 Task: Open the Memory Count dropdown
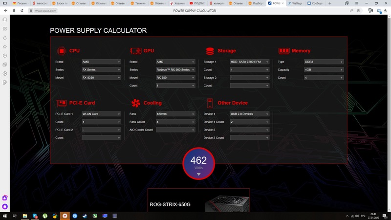(324, 78)
